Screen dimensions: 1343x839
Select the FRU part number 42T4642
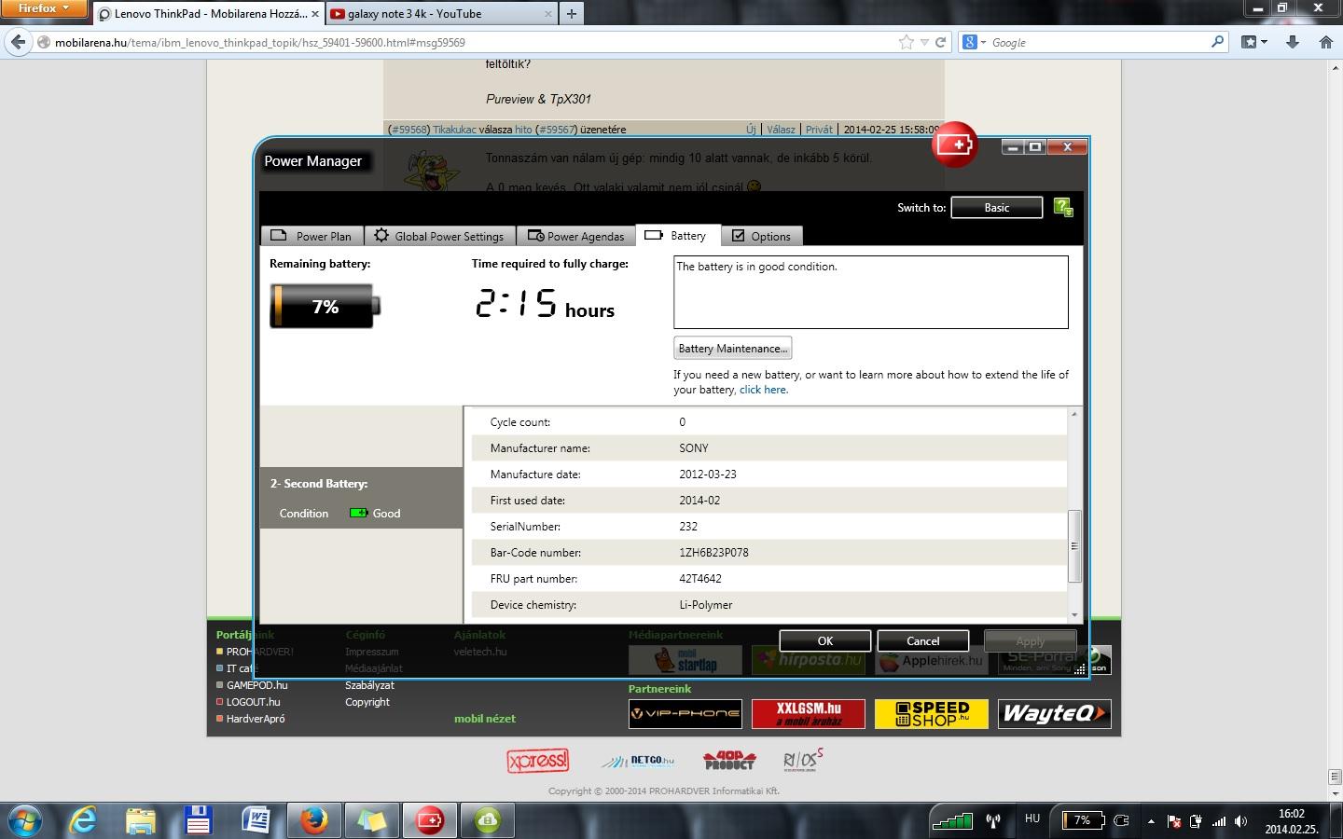pyautogui.click(x=700, y=578)
